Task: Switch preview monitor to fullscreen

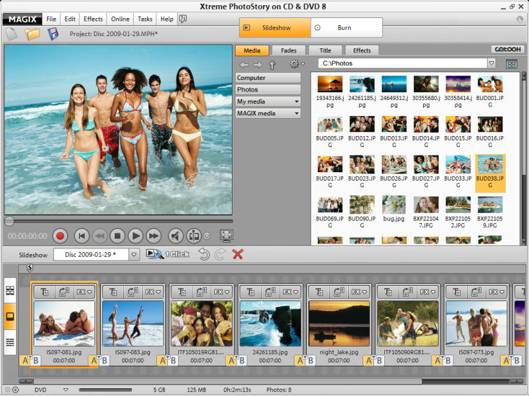Action: (226, 235)
